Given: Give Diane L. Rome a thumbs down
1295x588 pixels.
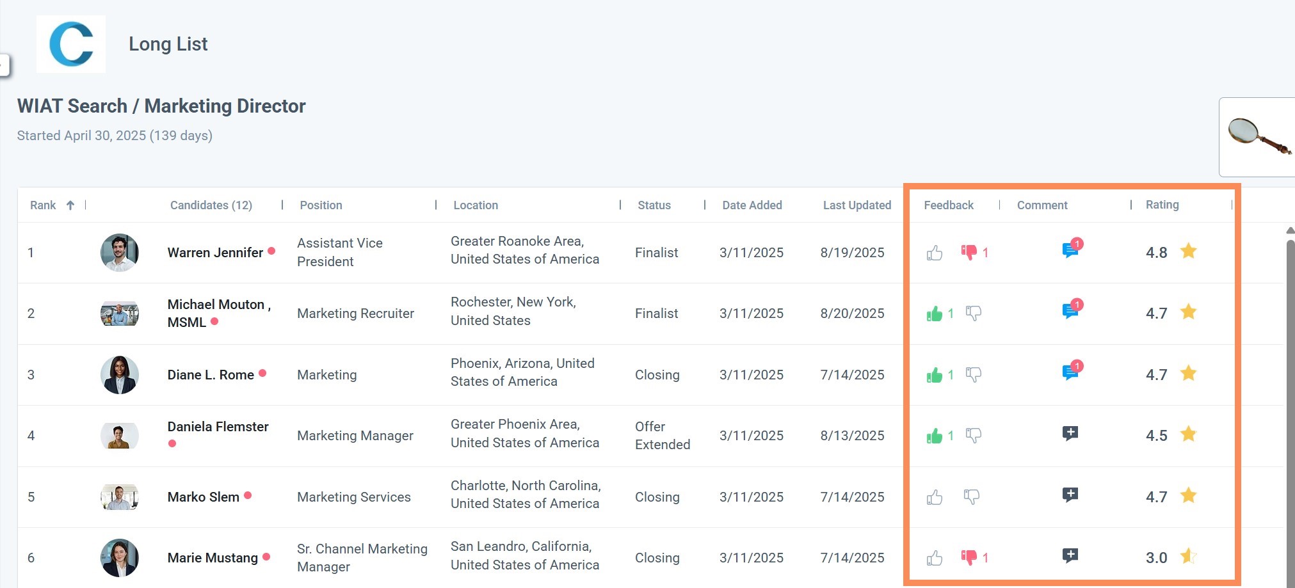Looking at the screenshot, I should [x=974, y=375].
